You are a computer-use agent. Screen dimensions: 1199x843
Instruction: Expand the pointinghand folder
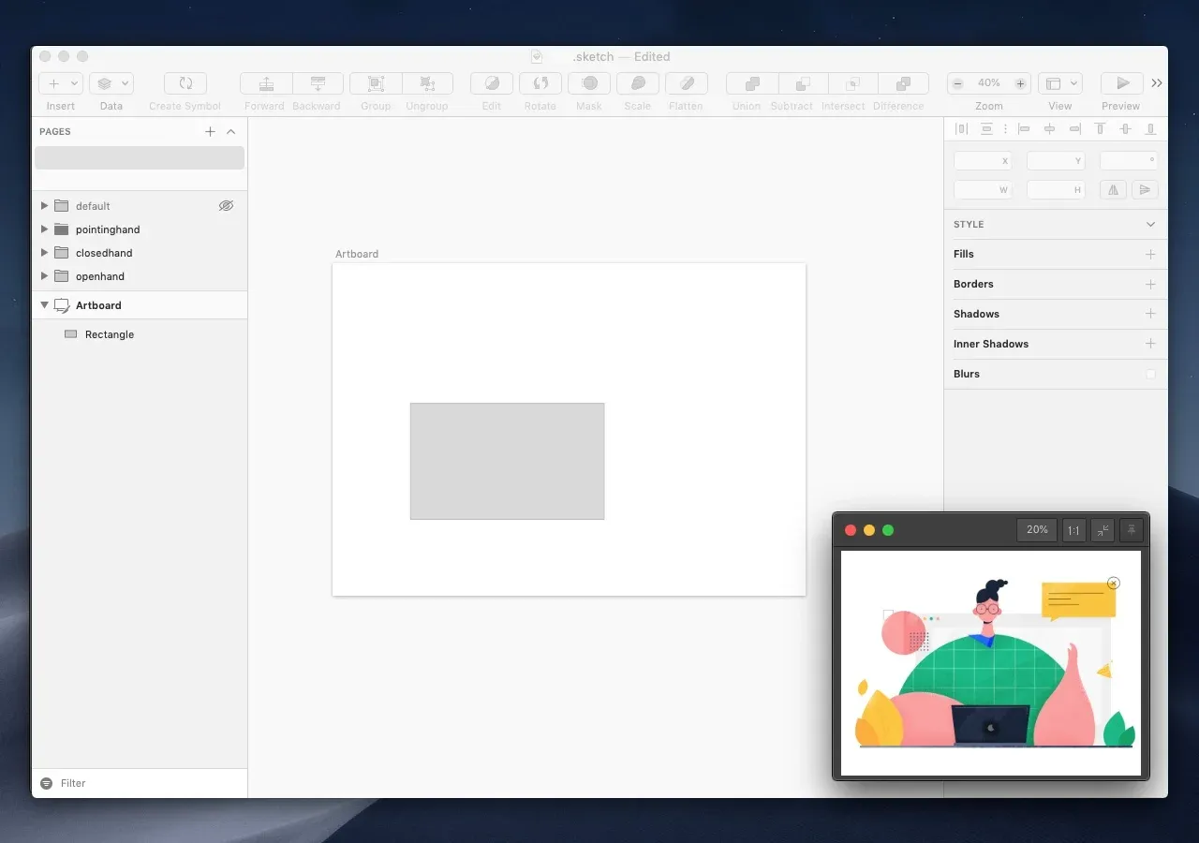44,229
